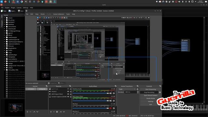Open Carla's Engine menu

7,8
